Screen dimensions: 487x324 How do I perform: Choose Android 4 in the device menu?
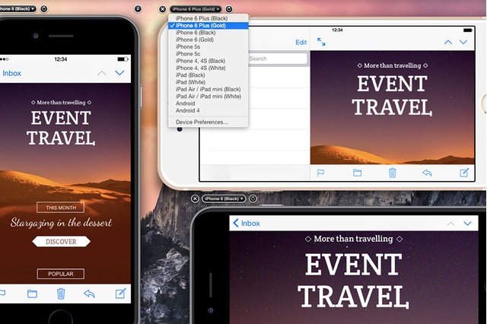click(186, 110)
